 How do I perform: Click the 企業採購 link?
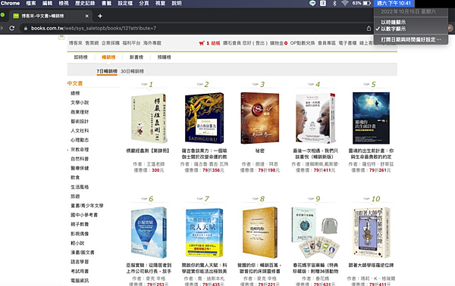click(x=111, y=43)
